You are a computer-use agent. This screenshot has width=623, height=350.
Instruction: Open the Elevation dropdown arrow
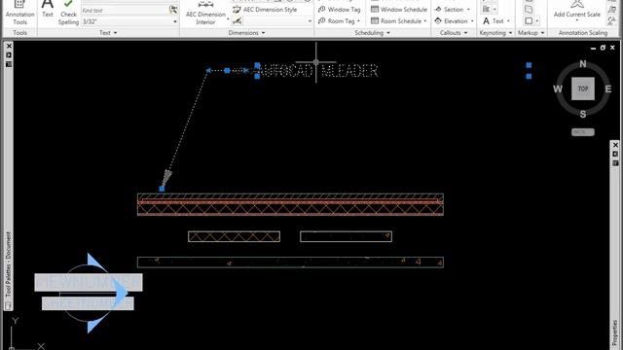point(472,21)
